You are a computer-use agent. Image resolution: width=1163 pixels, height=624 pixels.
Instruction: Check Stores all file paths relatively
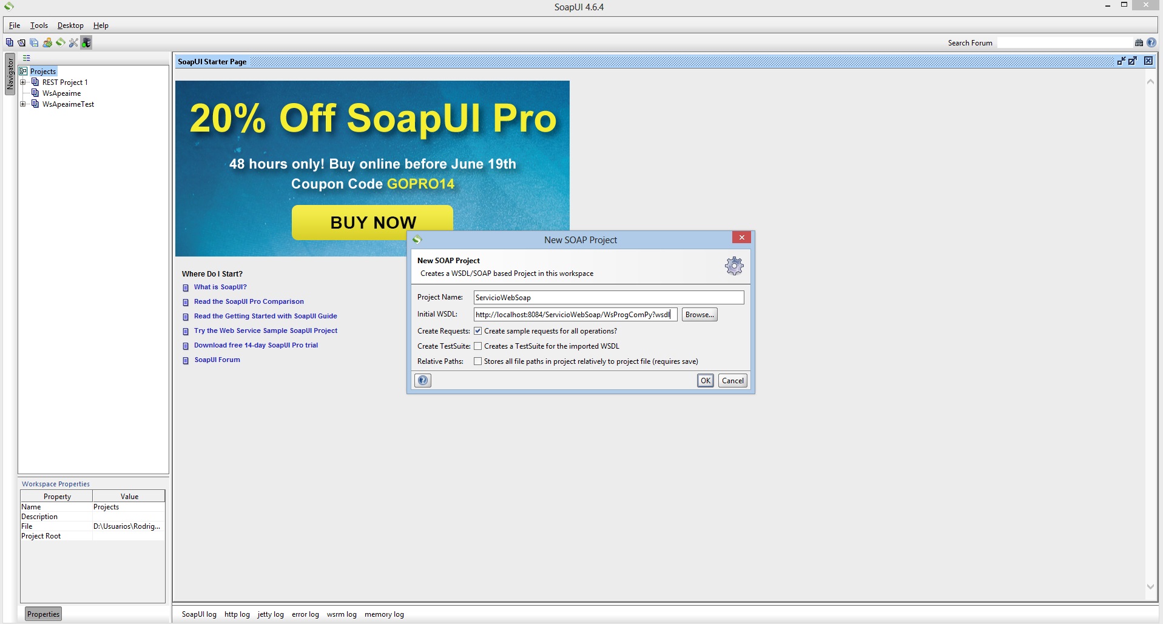(x=478, y=361)
